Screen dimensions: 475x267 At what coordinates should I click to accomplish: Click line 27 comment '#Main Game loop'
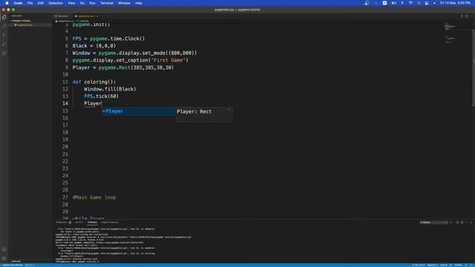click(x=94, y=197)
